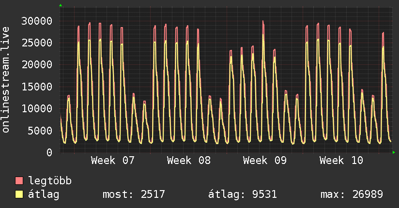Click the Week 08 axis label
This screenshot has height=208, width=399.
pyautogui.click(x=189, y=161)
